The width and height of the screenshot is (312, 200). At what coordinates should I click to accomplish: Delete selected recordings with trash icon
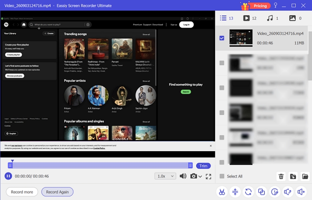pos(281,176)
